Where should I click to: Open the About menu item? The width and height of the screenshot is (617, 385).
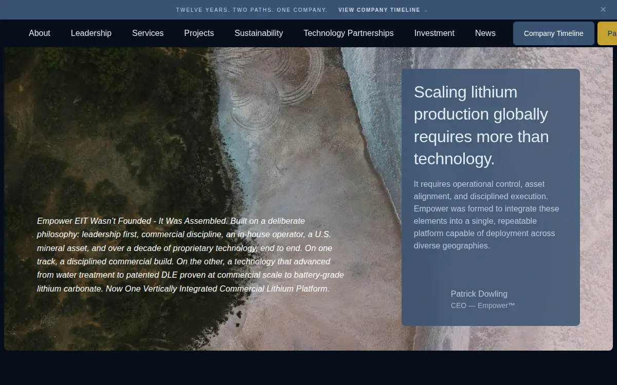40,33
